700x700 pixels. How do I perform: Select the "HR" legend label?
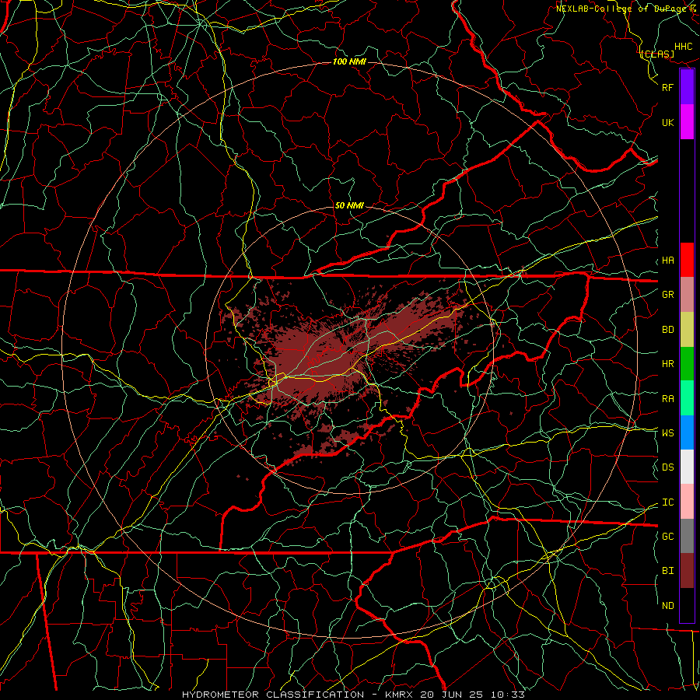click(x=667, y=364)
